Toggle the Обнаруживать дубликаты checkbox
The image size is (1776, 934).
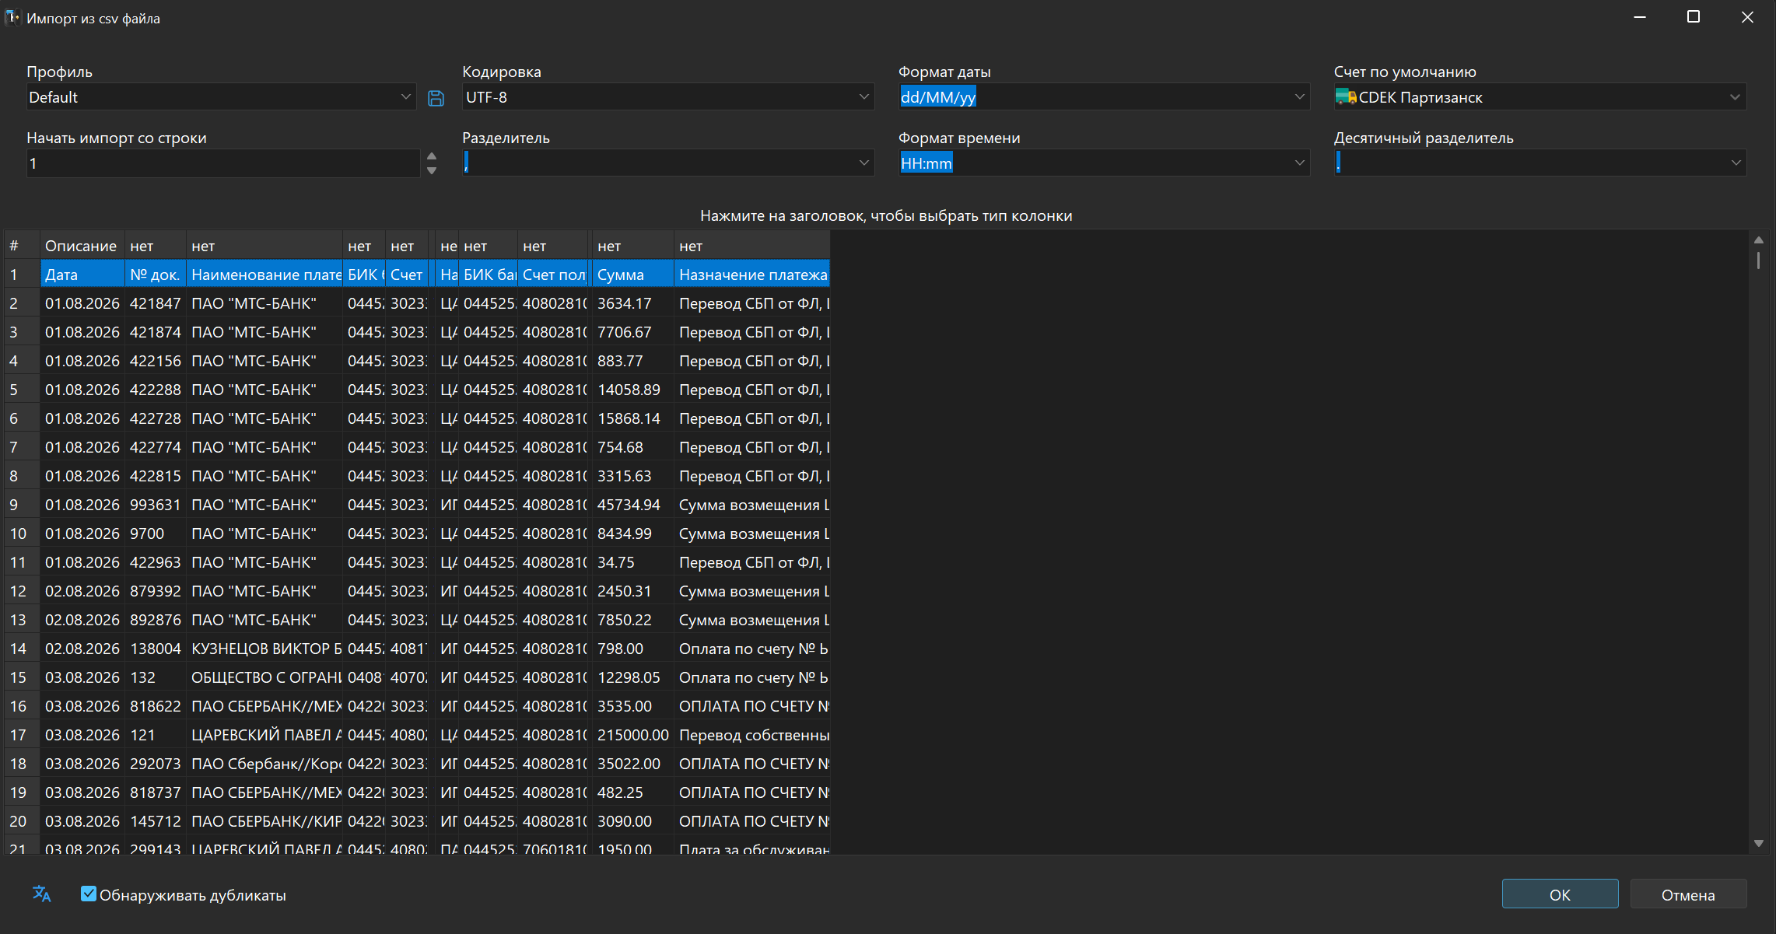[89, 894]
